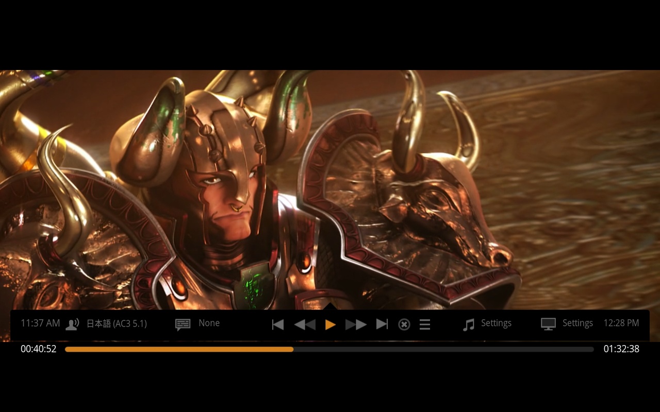Rewind the video playback

[305, 324]
